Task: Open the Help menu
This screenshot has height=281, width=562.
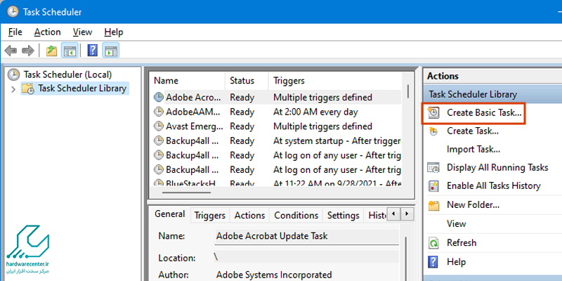Action: click(114, 32)
